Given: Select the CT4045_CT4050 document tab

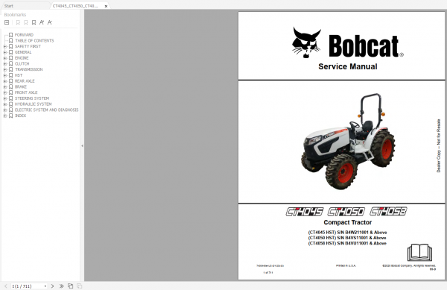Looking at the screenshot, I should coord(75,6).
